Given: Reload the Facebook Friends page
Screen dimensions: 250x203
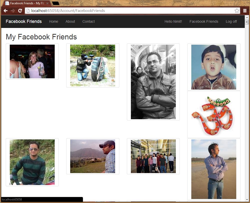Looking at the screenshot, I should pyautogui.click(x=20, y=10).
